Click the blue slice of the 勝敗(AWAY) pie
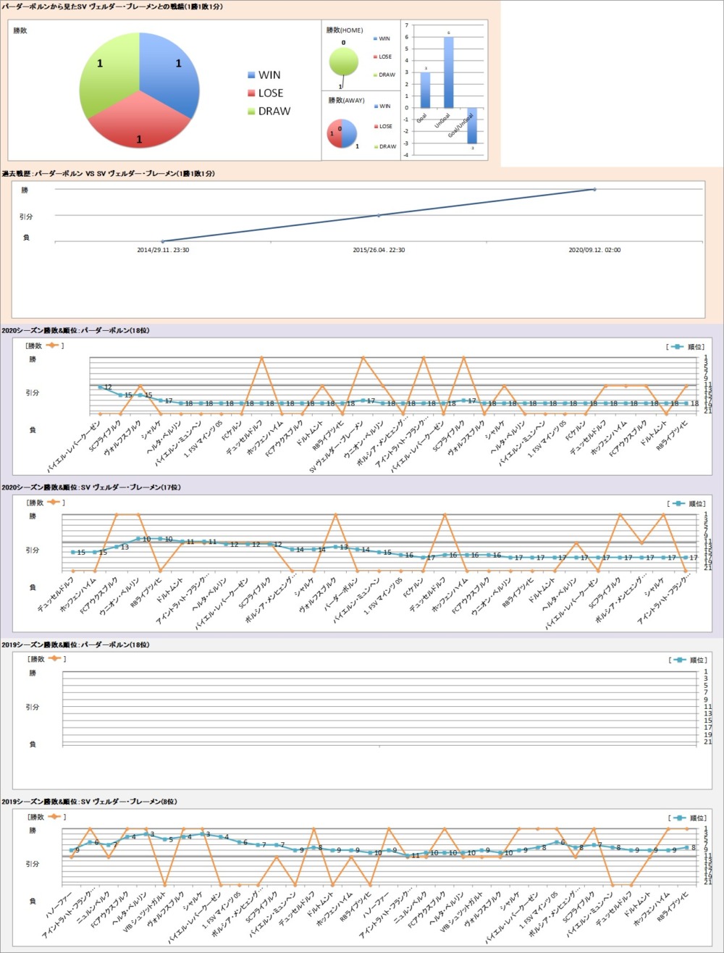This screenshot has width=724, height=953. tap(349, 134)
